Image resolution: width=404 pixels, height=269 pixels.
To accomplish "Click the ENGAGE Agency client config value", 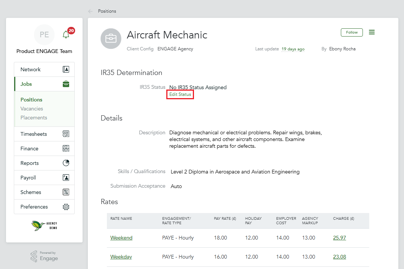I will tap(175, 49).
